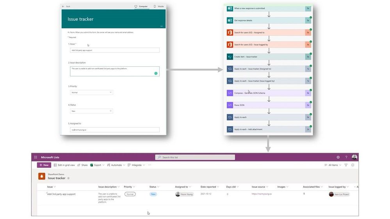Click loop icon of 'Apply to each - Add attachment'
The height and width of the screenshot is (219, 390).
[230, 129]
